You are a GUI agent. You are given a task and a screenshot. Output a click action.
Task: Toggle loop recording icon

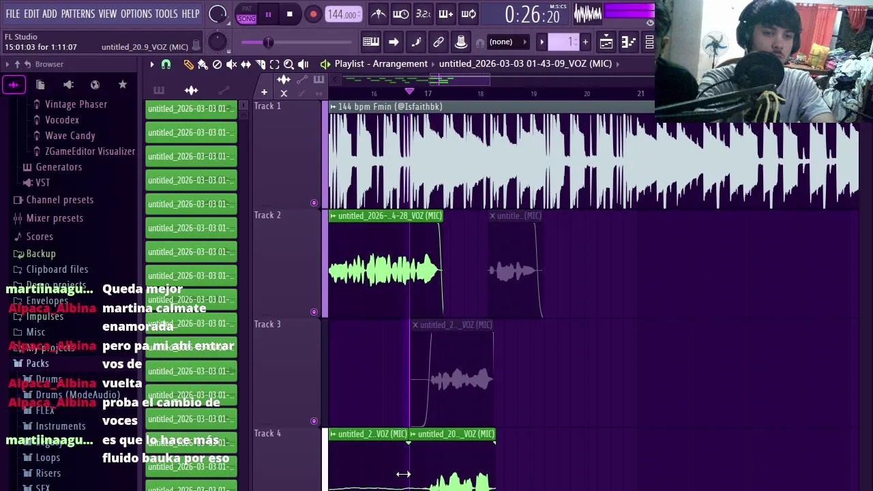tap(468, 14)
